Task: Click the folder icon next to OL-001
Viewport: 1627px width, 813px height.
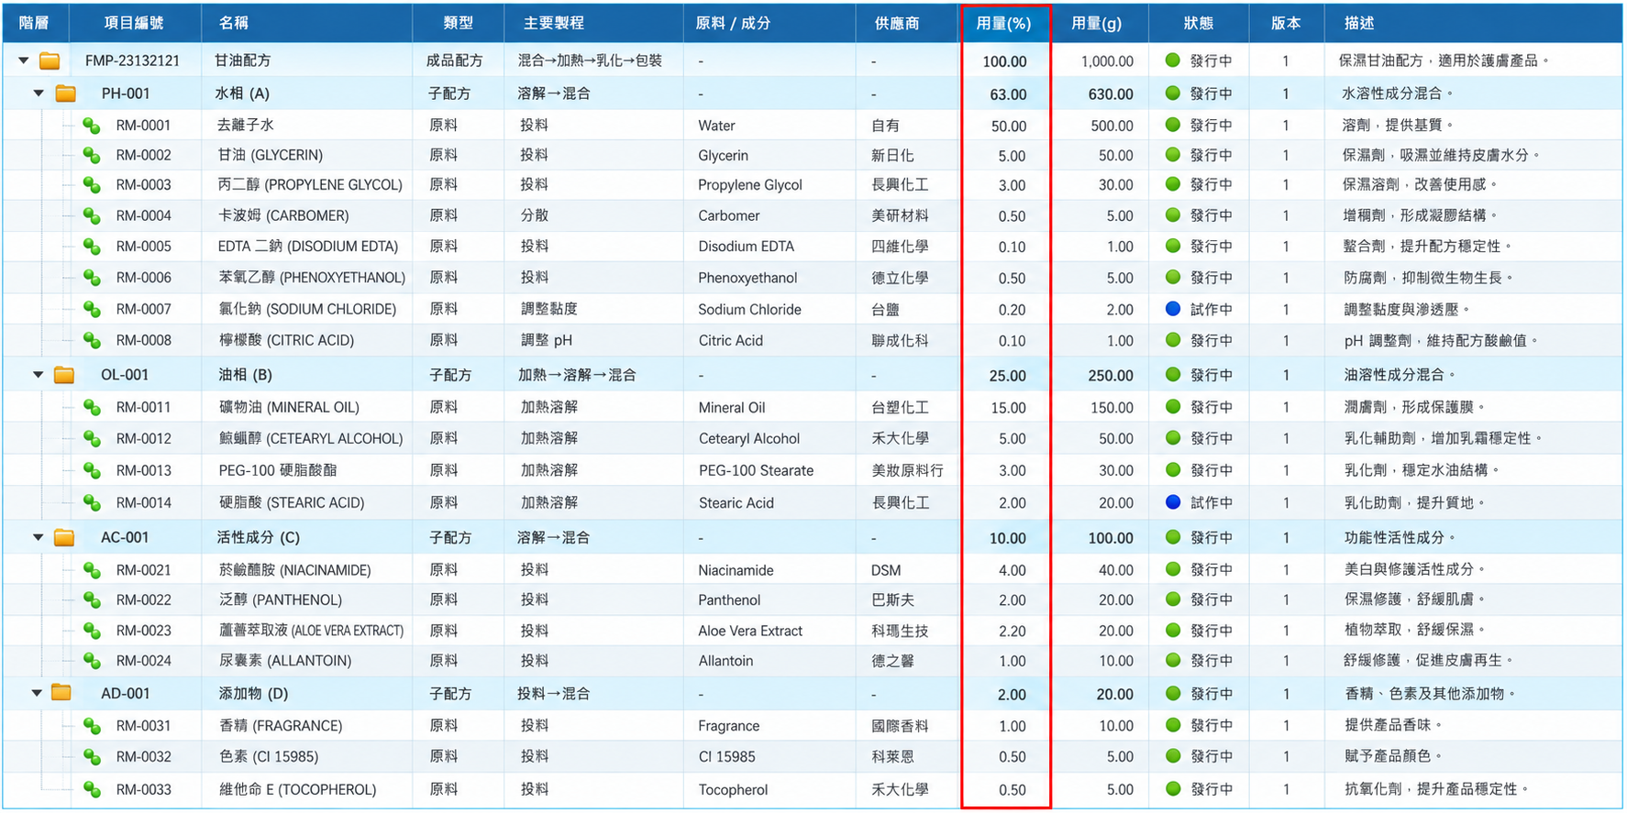Action: pos(64,375)
